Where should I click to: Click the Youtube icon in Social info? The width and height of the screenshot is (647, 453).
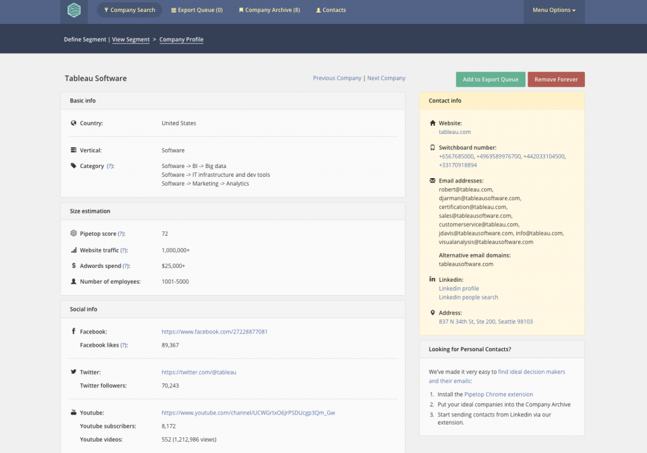click(x=73, y=412)
